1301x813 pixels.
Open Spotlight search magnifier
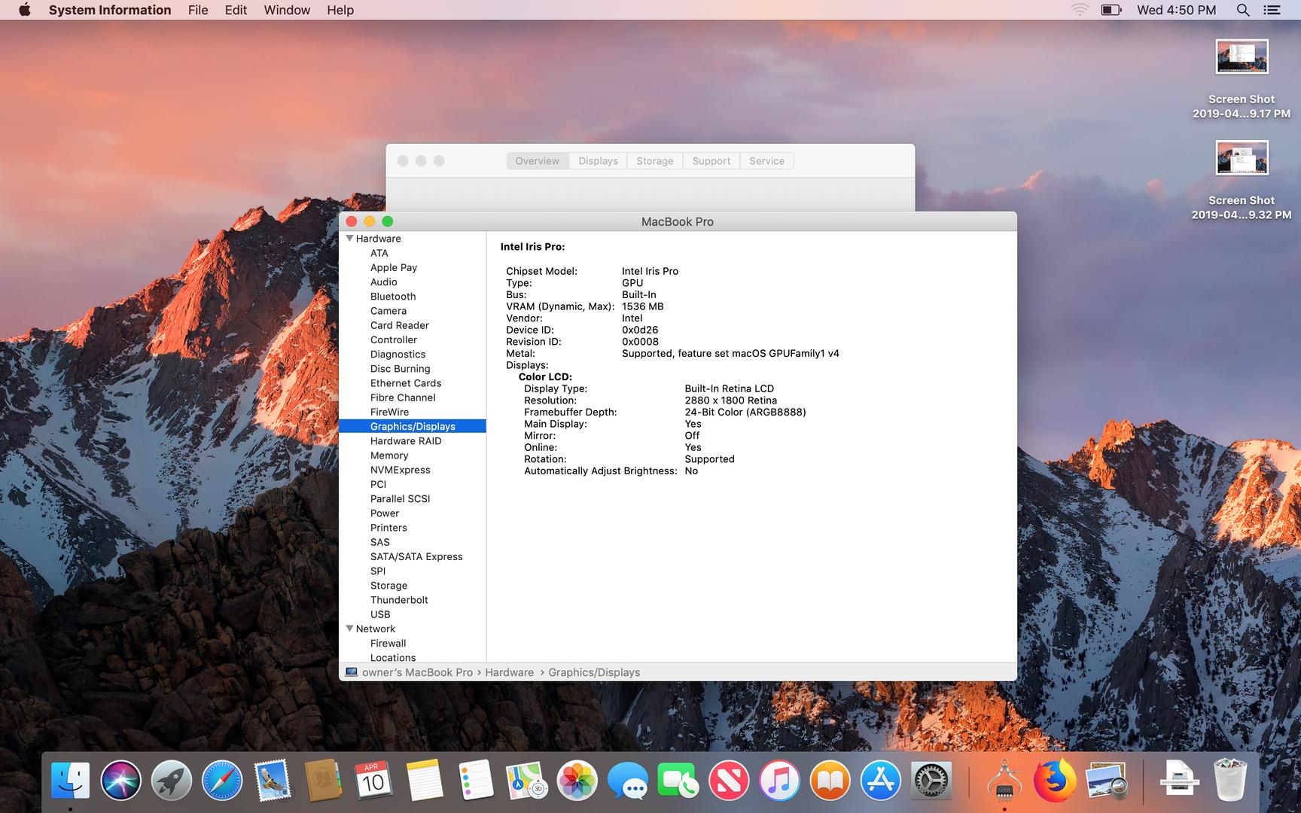click(1243, 10)
